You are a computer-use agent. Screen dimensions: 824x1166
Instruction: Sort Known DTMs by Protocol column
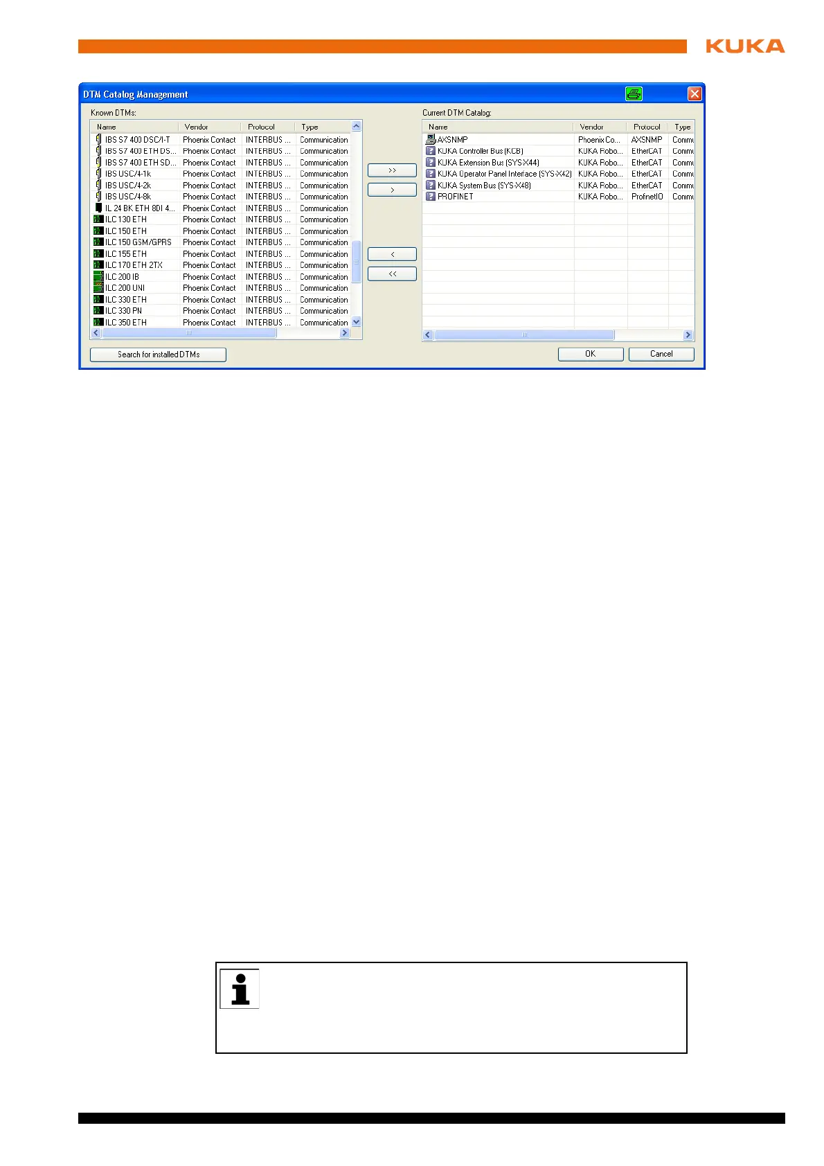[267, 127]
